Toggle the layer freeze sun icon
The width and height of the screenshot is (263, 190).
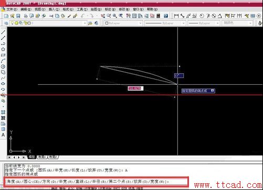coord(16,23)
